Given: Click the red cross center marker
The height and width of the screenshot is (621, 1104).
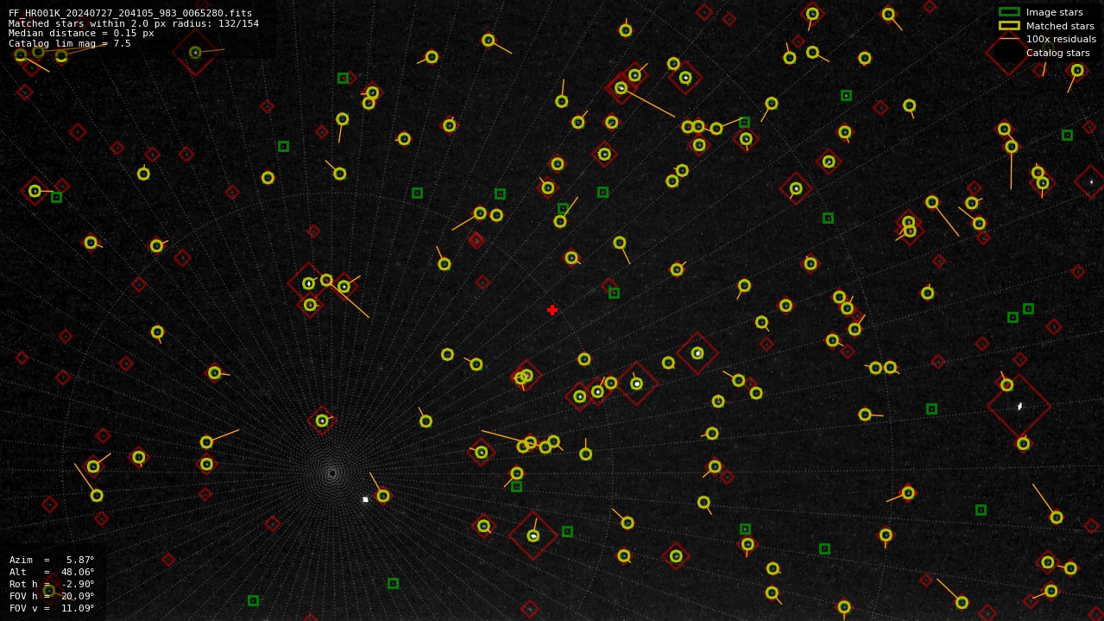Looking at the screenshot, I should pos(552,310).
